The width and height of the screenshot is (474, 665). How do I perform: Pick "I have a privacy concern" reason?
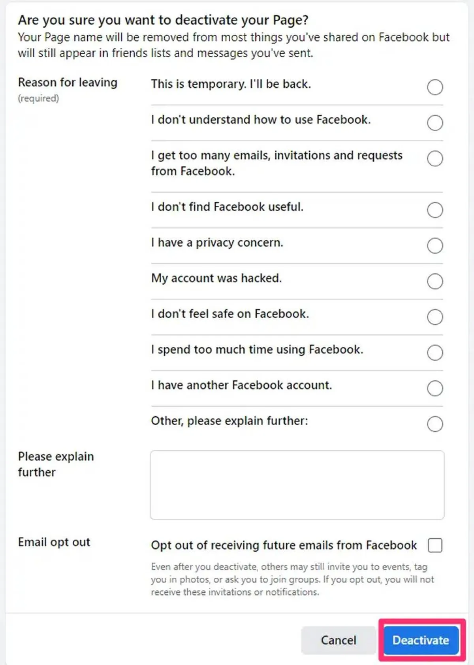pyautogui.click(x=434, y=246)
